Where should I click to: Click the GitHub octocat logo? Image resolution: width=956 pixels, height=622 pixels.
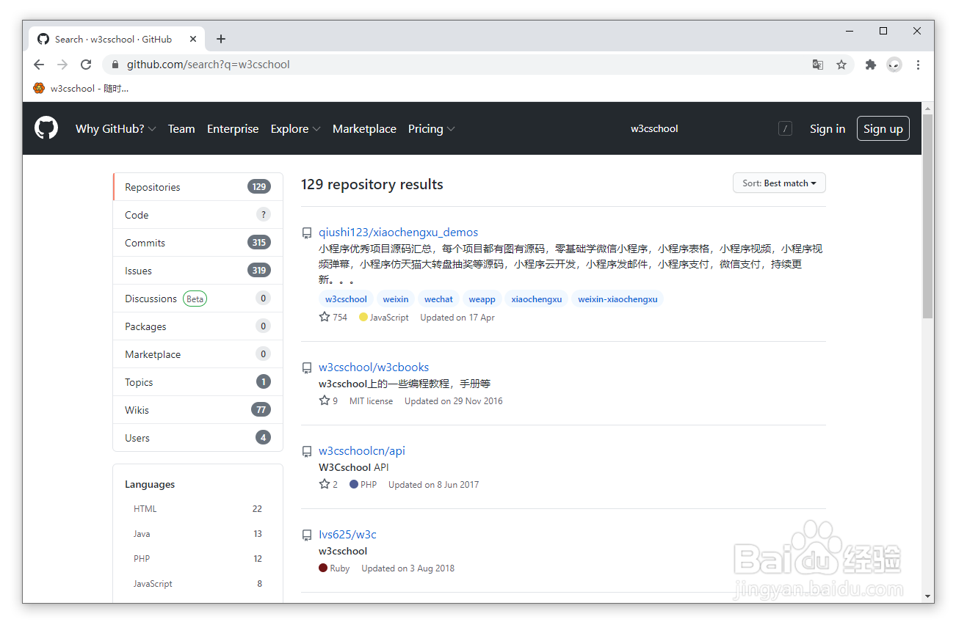click(x=46, y=128)
